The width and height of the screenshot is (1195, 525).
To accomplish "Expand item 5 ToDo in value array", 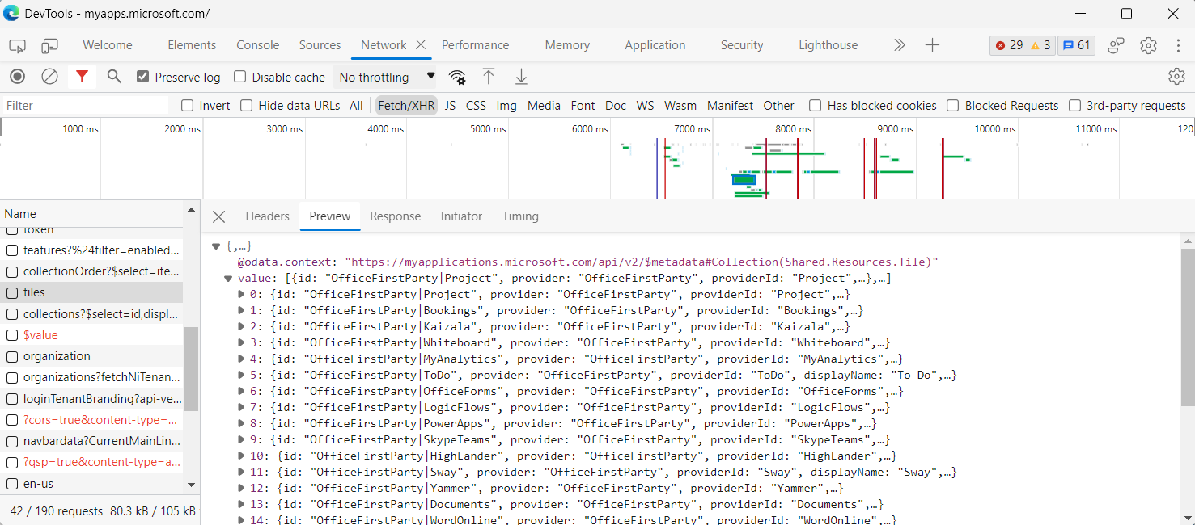I will coord(241,375).
